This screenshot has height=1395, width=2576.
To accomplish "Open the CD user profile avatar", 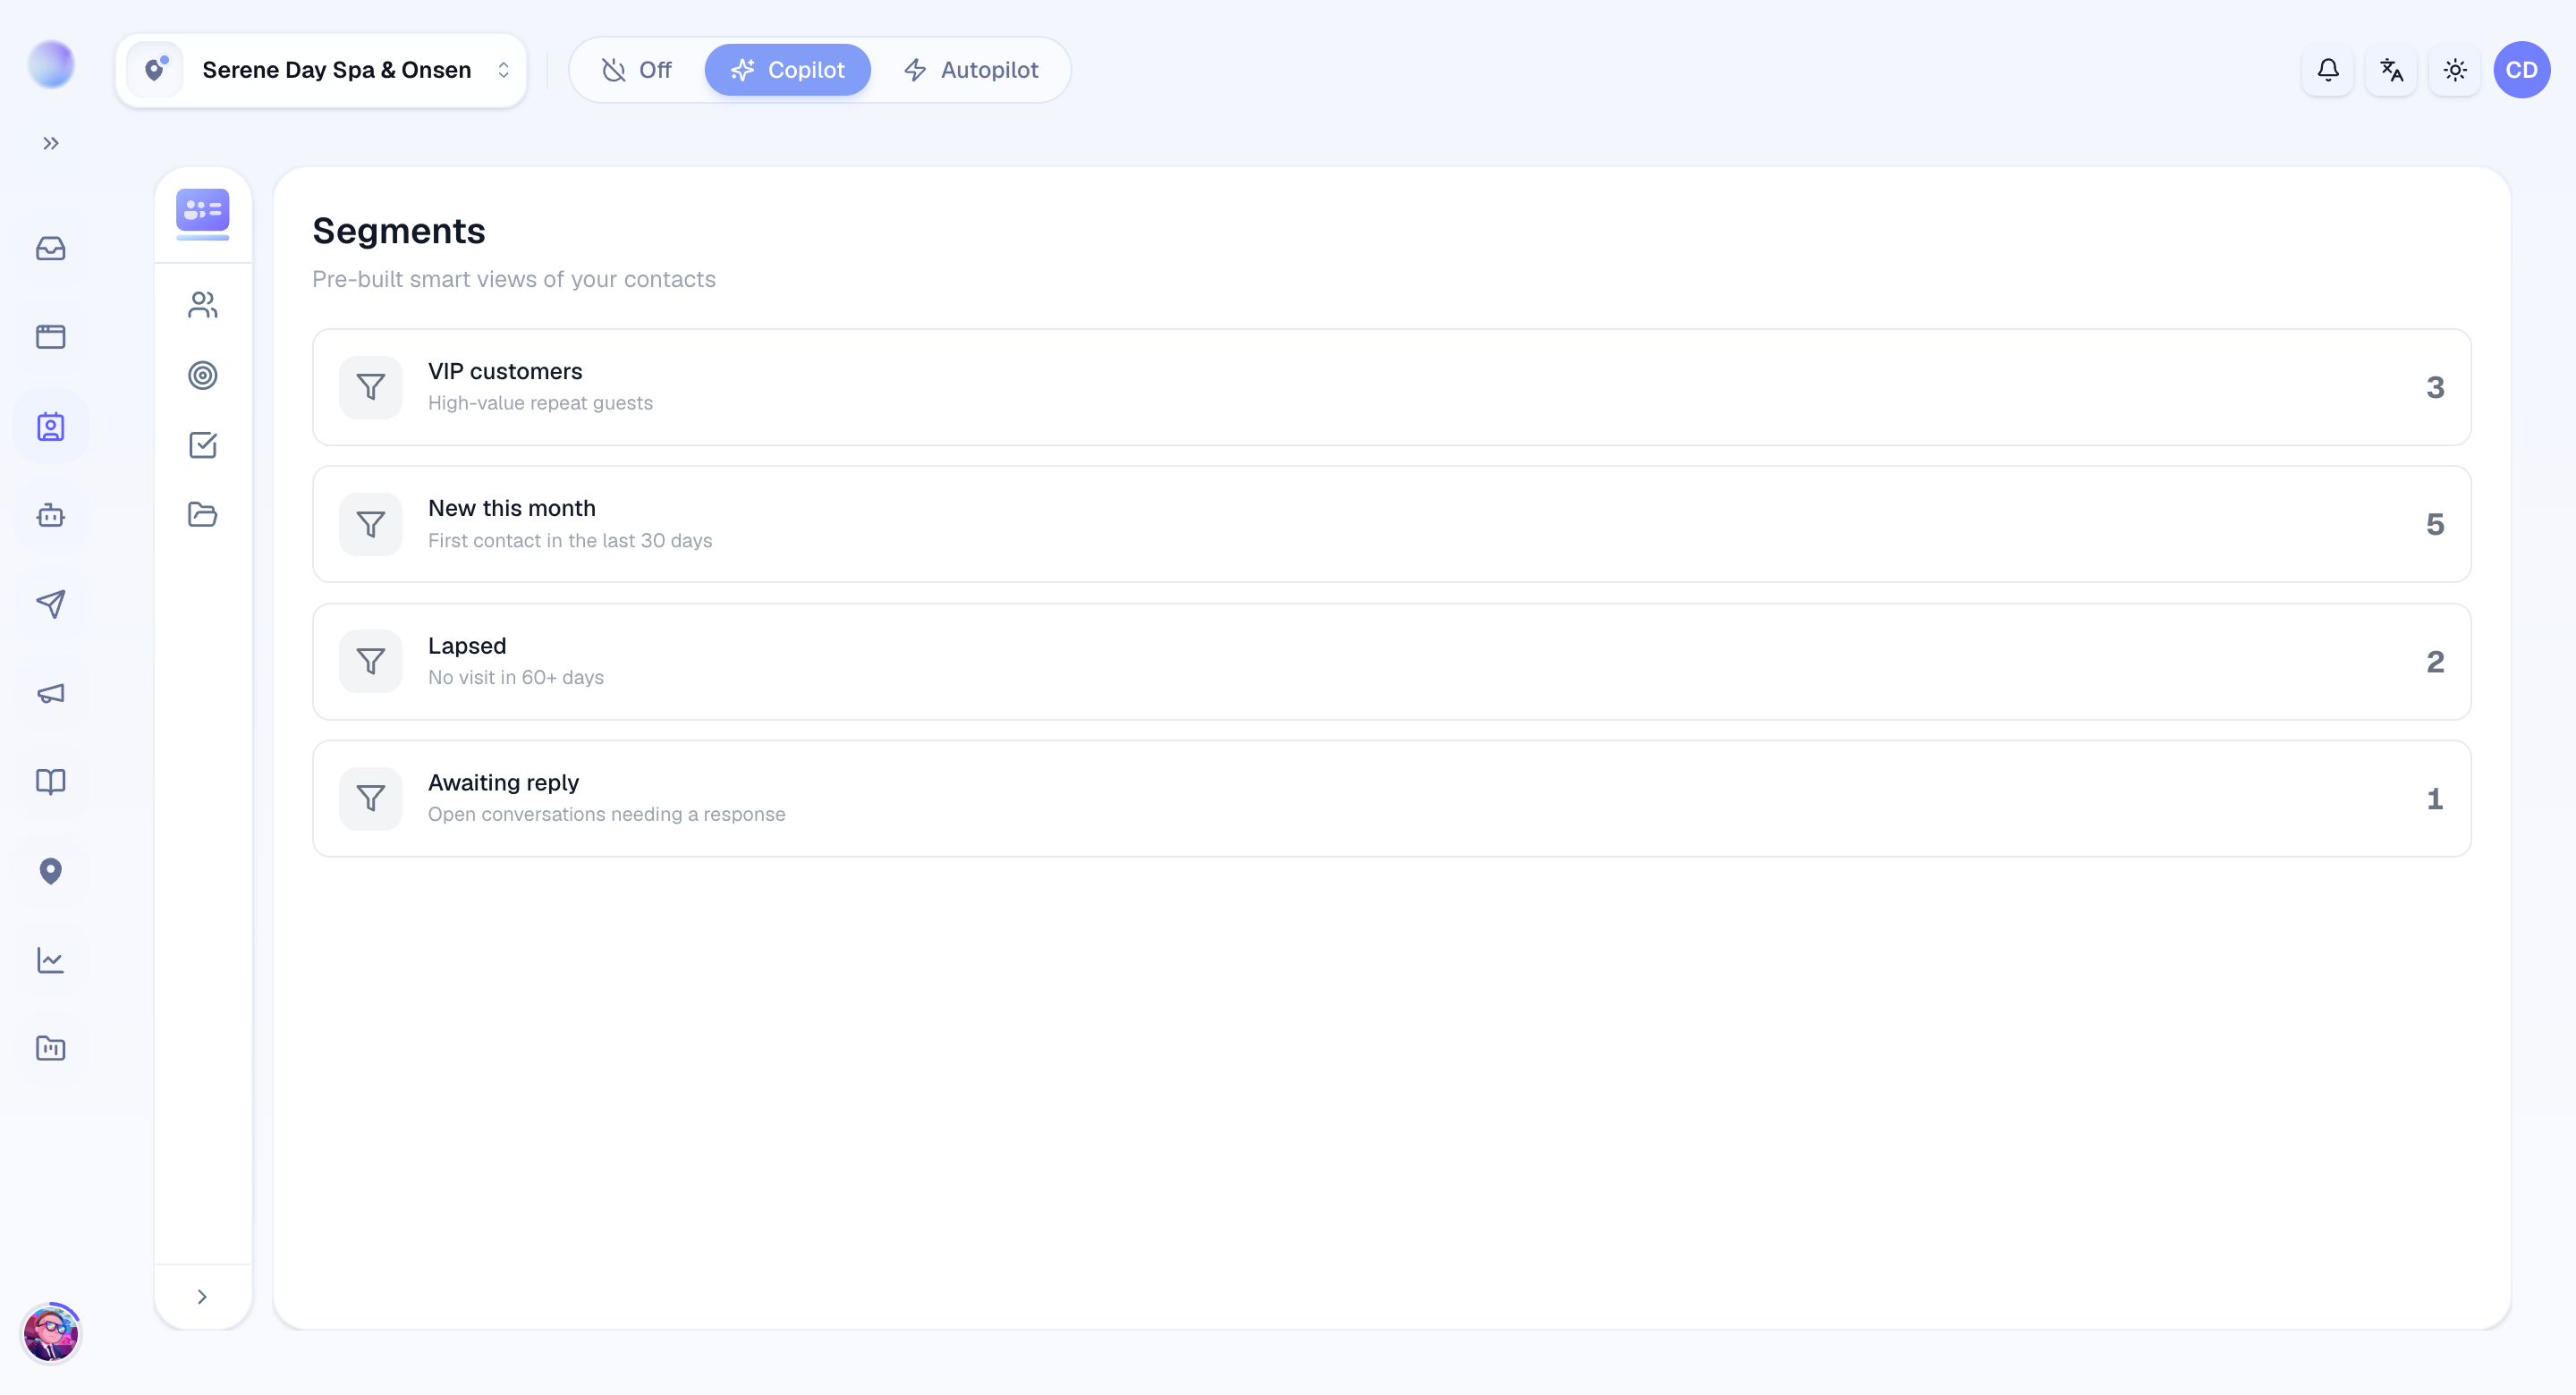I will point(2522,70).
